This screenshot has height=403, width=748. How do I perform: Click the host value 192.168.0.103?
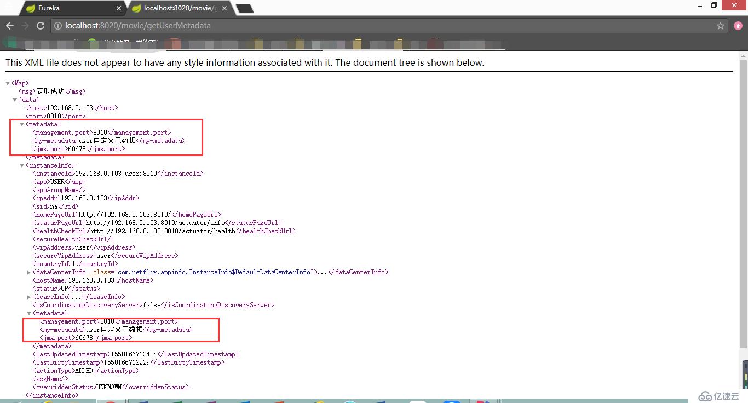[70, 108]
